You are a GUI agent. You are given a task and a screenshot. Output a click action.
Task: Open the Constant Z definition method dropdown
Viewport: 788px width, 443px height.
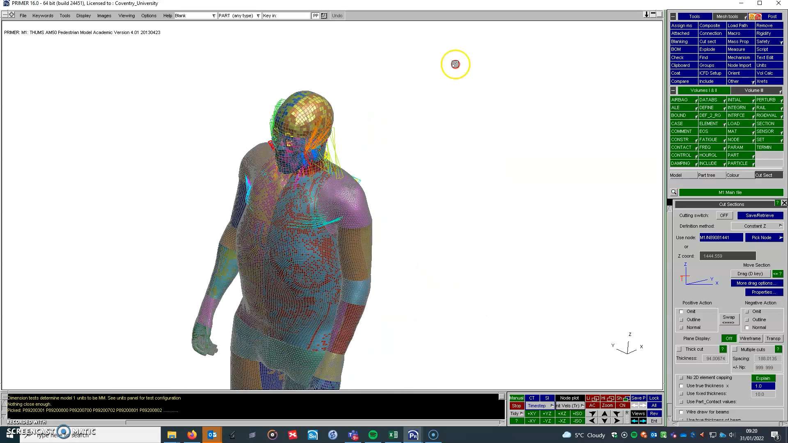(757, 226)
